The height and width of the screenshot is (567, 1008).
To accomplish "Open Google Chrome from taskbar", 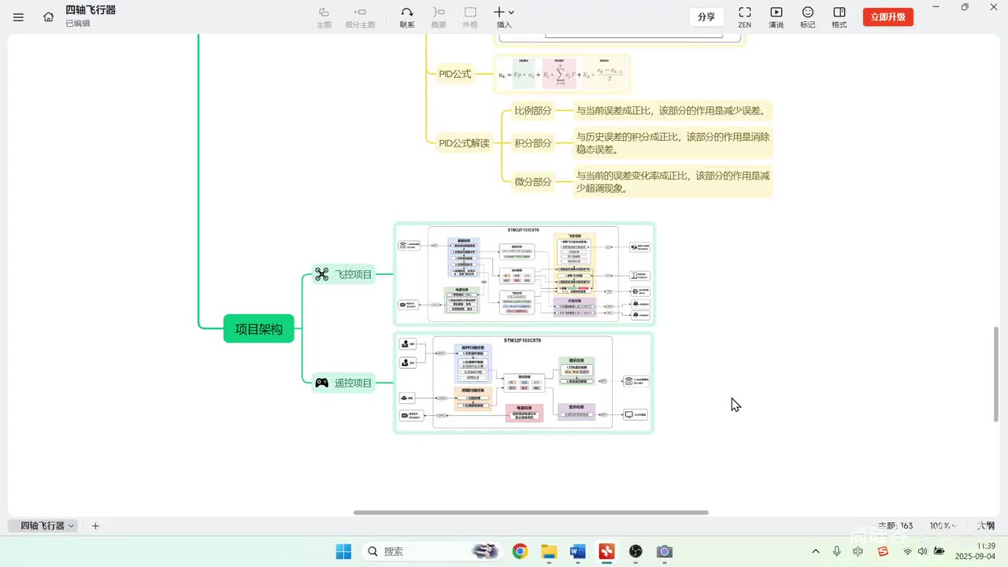I will [520, 551].
